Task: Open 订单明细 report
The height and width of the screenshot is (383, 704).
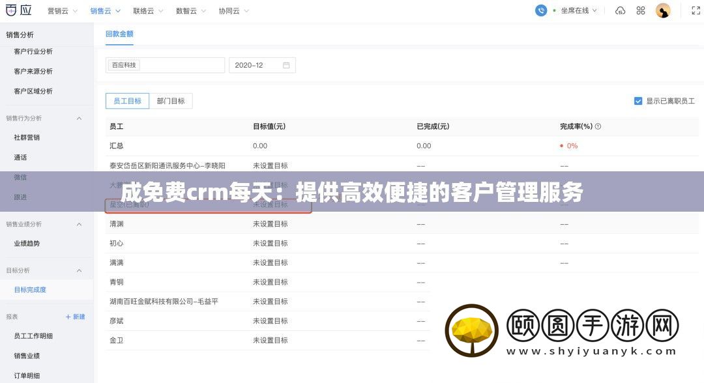Action: pos(27,376)
